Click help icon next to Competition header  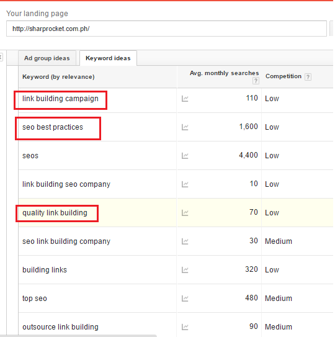(x=308, y=77)
